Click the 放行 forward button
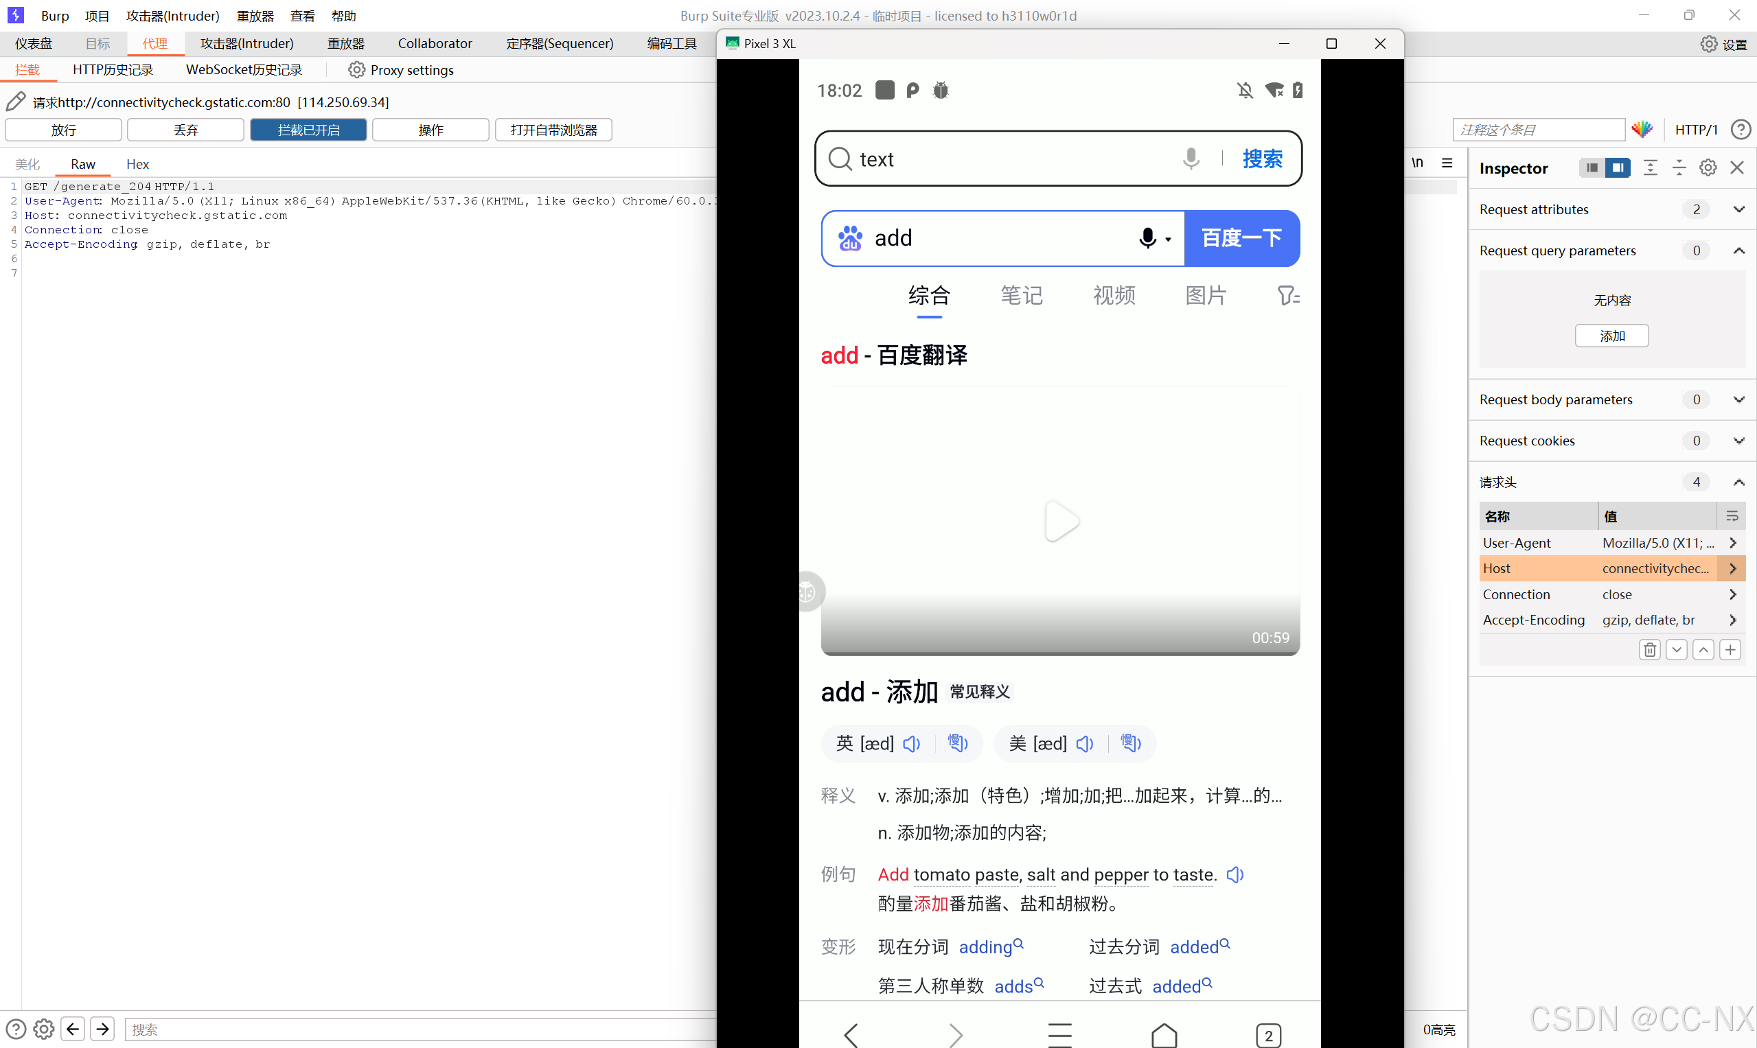The height and width of the screenshot is (1048, 1757). pos(64,130)
